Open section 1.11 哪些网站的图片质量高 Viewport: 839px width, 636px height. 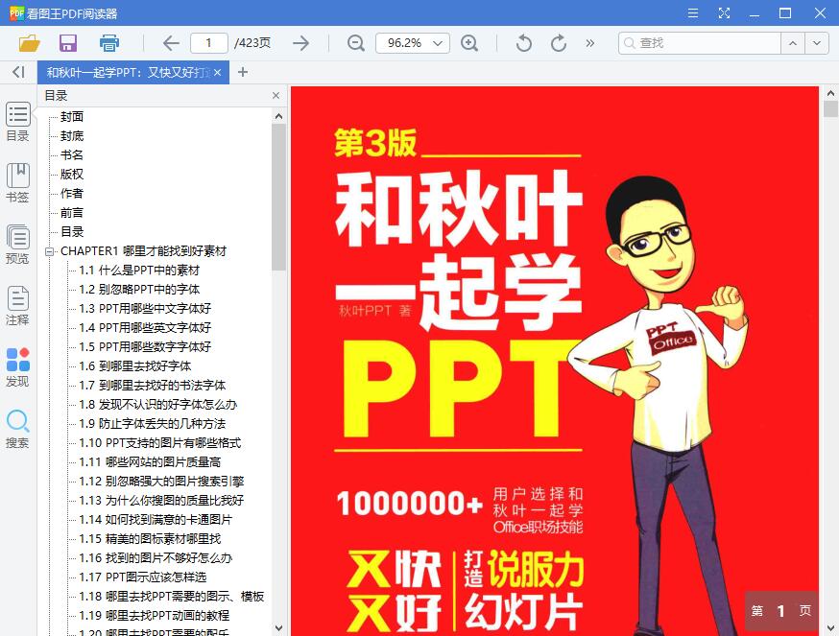(x=150, y=462)
